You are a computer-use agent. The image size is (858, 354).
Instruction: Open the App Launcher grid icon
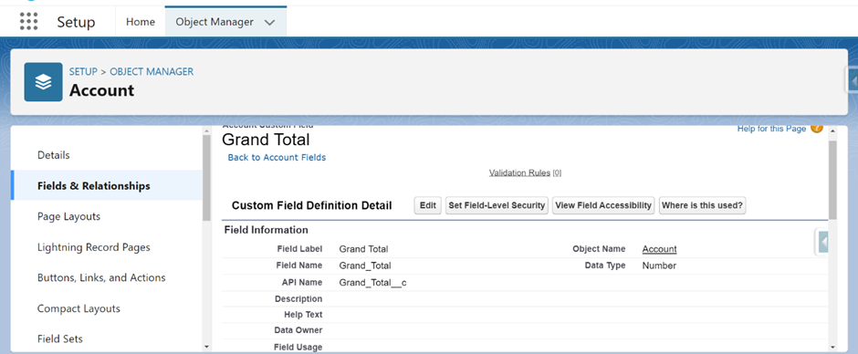28,21
